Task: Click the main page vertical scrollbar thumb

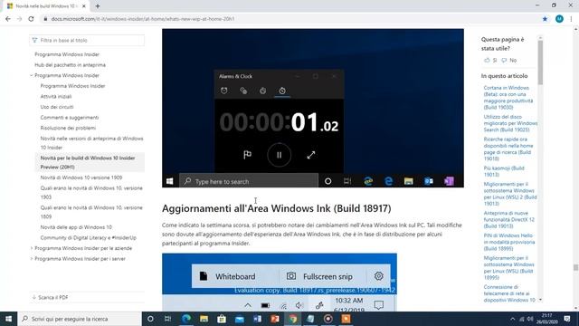Action: [x=575, y=268]
